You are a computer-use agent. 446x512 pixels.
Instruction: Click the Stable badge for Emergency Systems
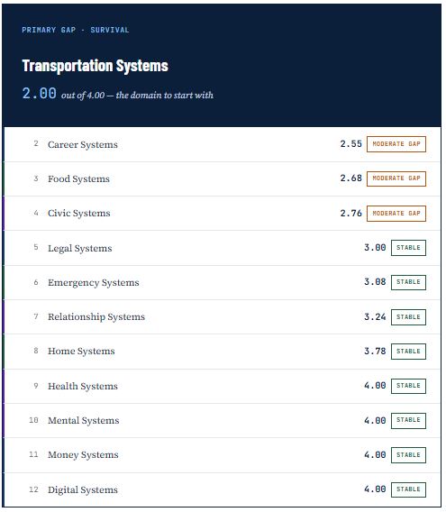point(408,282)
